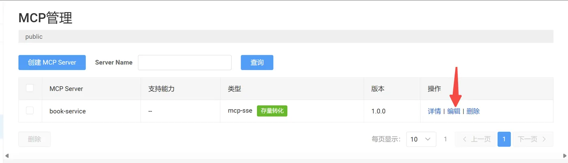Go to 上一页 previous page

point(475,139)
